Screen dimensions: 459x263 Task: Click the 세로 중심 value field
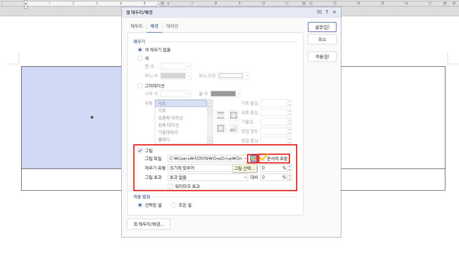(274, 112)
